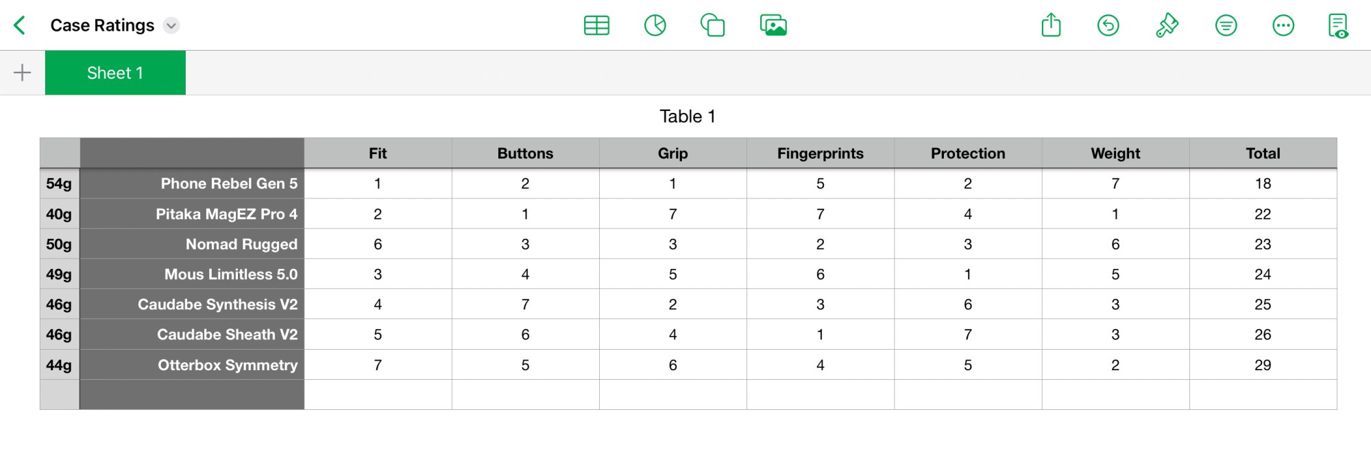Select Pitaka MagEZ Pro 4 total cell
This screenshot has height=451, width=1371.
(x=1263, y=214)
